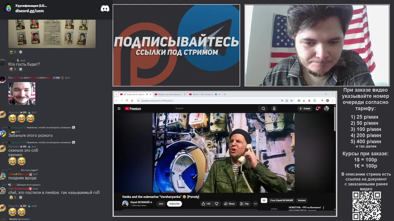Open the Юрий ВЕЛИКИЙ channel name link
This screenshot has width=394, height=221.
point(140,202)
